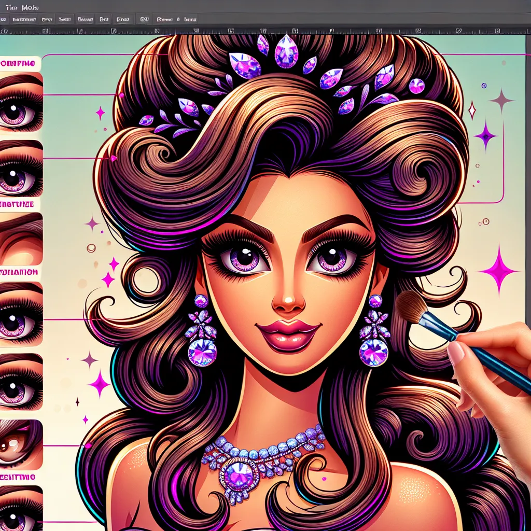The width and height of the screenshot is (531, 531).
Task: Select the eyebrow-only thumbnail in left panel
Action: coord(21,239)
